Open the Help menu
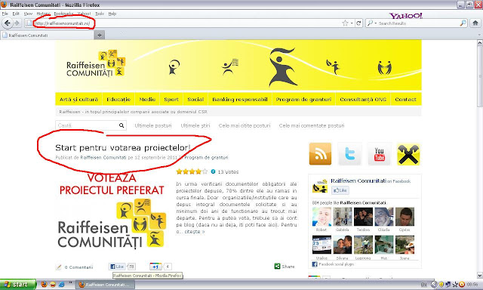The image size is (483, 290). click(112, 14)
